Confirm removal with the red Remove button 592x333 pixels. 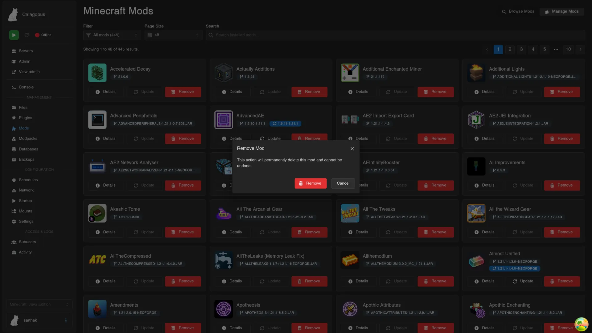(310, 183)
